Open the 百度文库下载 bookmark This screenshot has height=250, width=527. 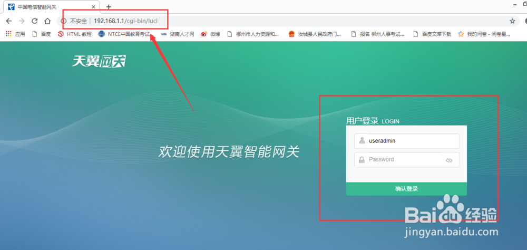point(432,34)
